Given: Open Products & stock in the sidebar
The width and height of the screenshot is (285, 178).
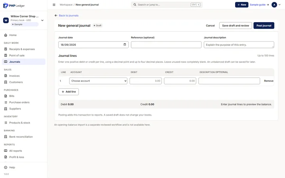Looking at the screenshot, I should [24, 123].
